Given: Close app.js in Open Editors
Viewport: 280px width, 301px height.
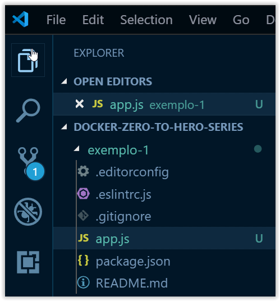Looking at the screenshot, I should [x=79, y=104].
